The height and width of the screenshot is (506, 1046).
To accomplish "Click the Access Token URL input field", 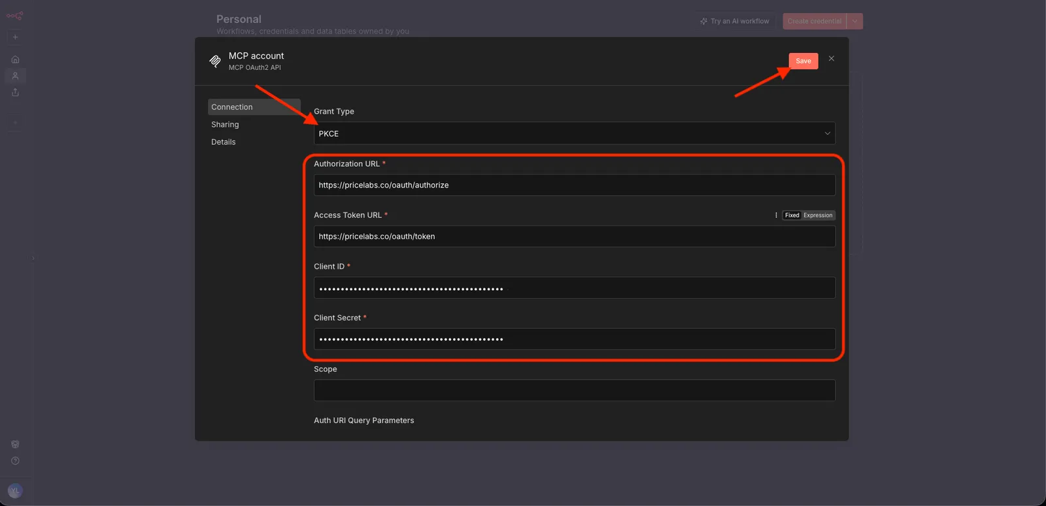I will 575,237.
